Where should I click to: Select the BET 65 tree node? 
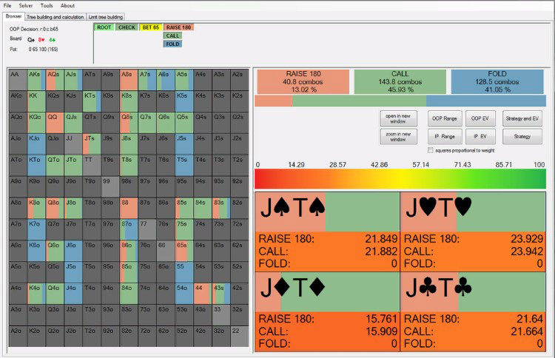coord(150,27)
